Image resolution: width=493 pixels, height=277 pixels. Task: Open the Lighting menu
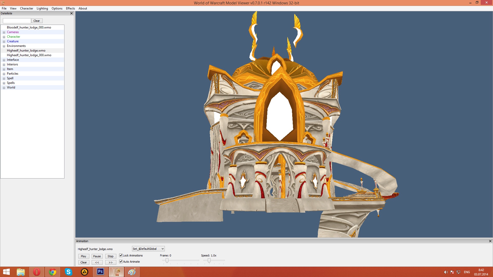click(42, 8)
